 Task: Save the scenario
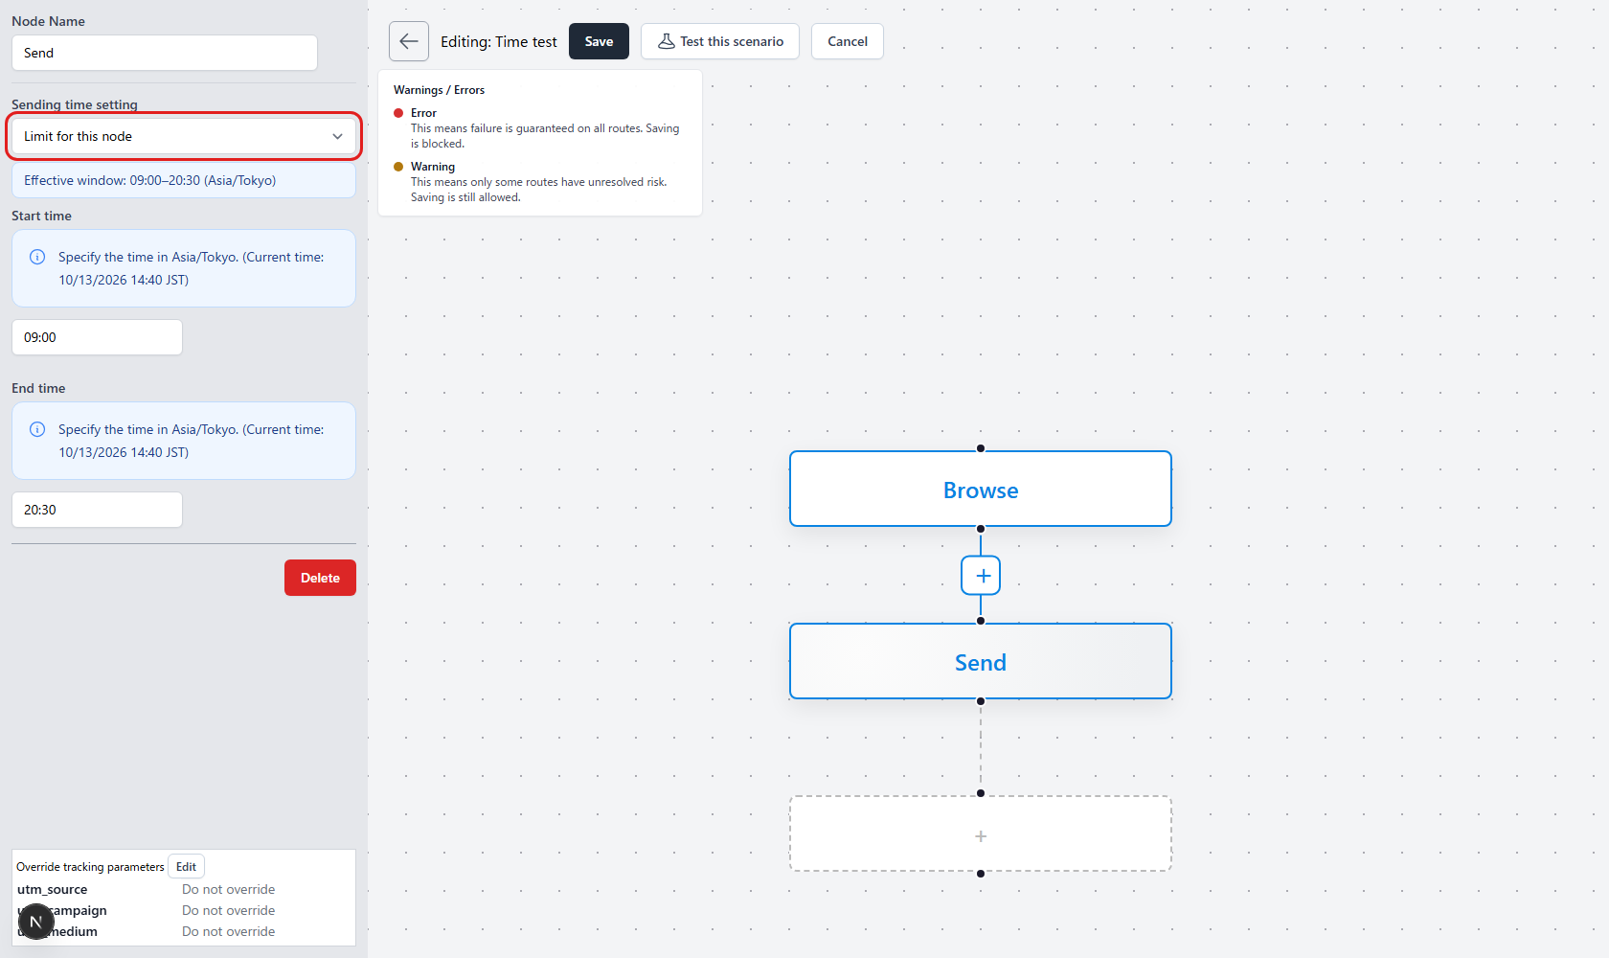pos(599,41)
